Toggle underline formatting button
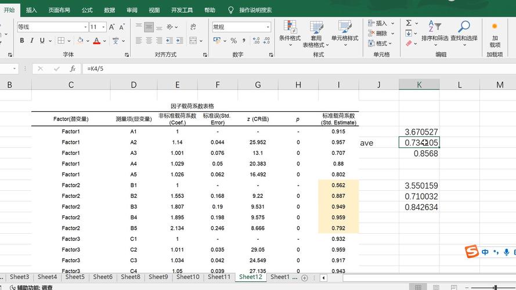Viewport: 516px width, 290px height. click(42, 41)
